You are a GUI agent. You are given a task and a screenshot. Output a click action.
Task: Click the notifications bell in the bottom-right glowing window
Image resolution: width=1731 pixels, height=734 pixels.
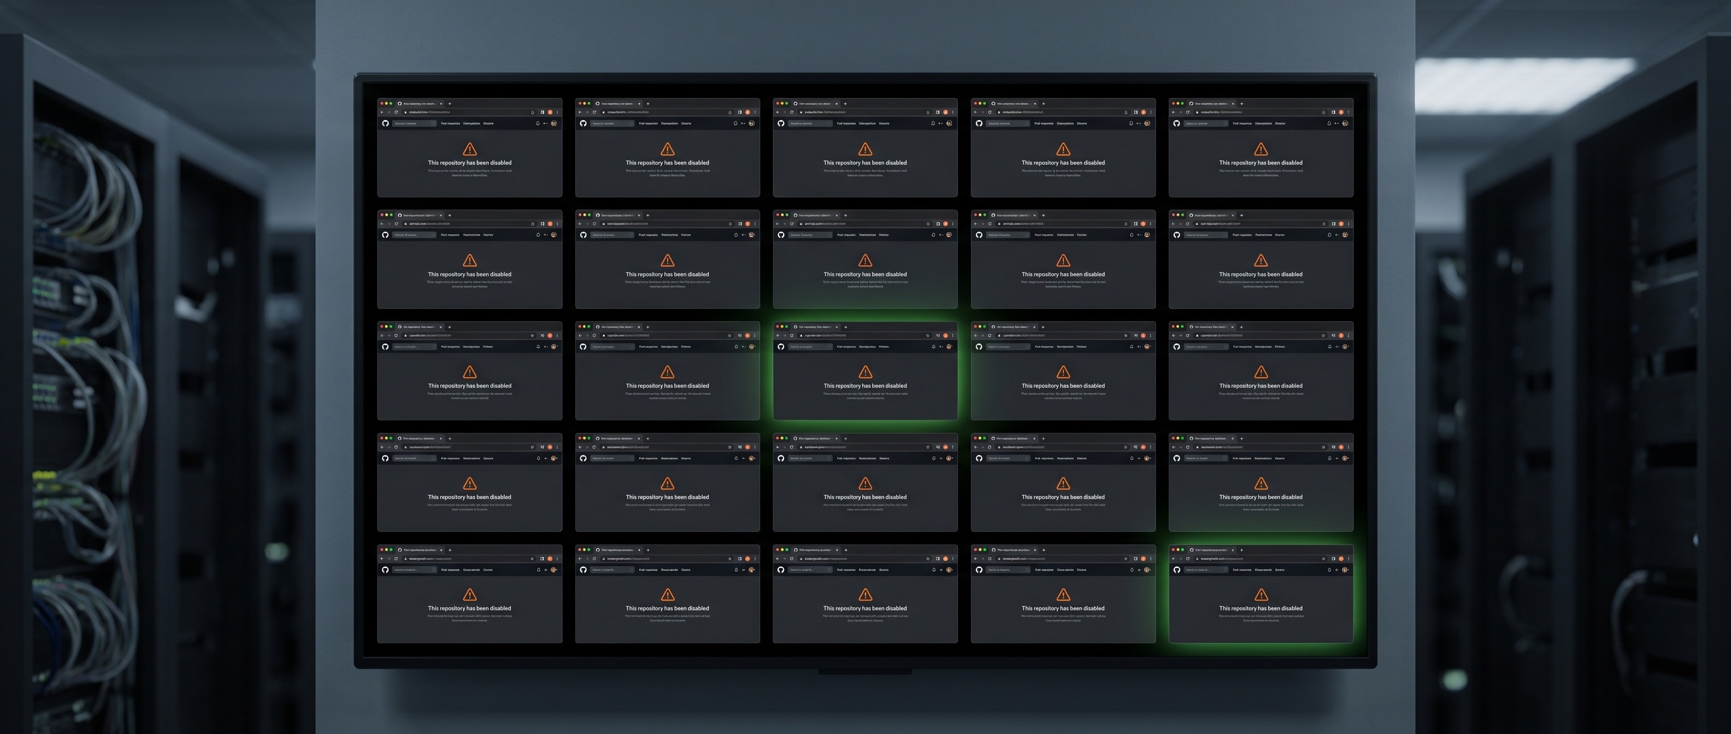(1330, 570)
